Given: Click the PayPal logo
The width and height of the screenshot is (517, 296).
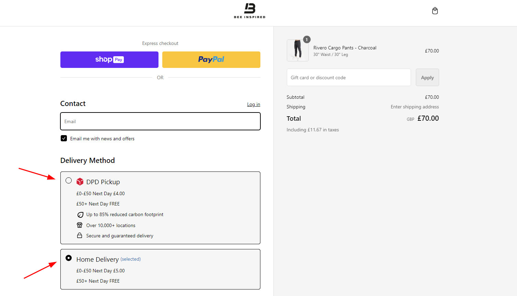Looking at the screenshot, I should point(211,59).
